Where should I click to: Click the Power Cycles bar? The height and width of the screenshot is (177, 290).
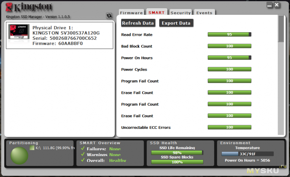(229, 69)
